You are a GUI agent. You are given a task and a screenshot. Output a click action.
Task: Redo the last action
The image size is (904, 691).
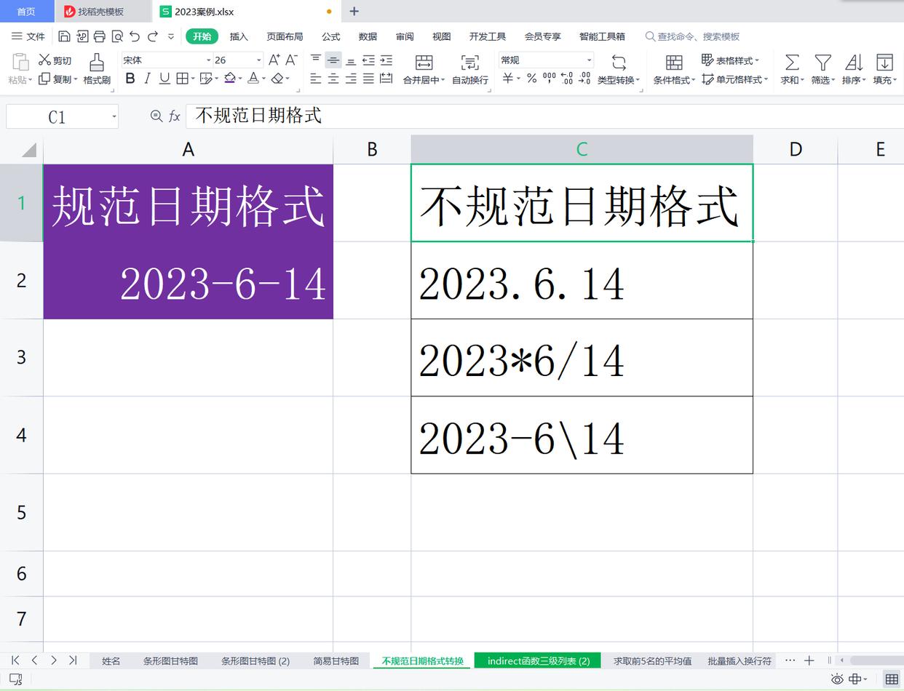153,36
